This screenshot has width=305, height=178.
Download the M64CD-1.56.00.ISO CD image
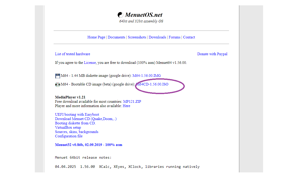coord(152,84)
